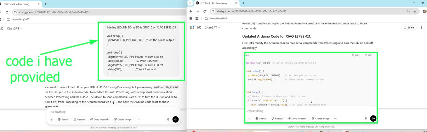Image resolution: width=427 pixels, height=132 pixels.
Task: Select Create image in the left window composer
Action: (x=122, y=119)
